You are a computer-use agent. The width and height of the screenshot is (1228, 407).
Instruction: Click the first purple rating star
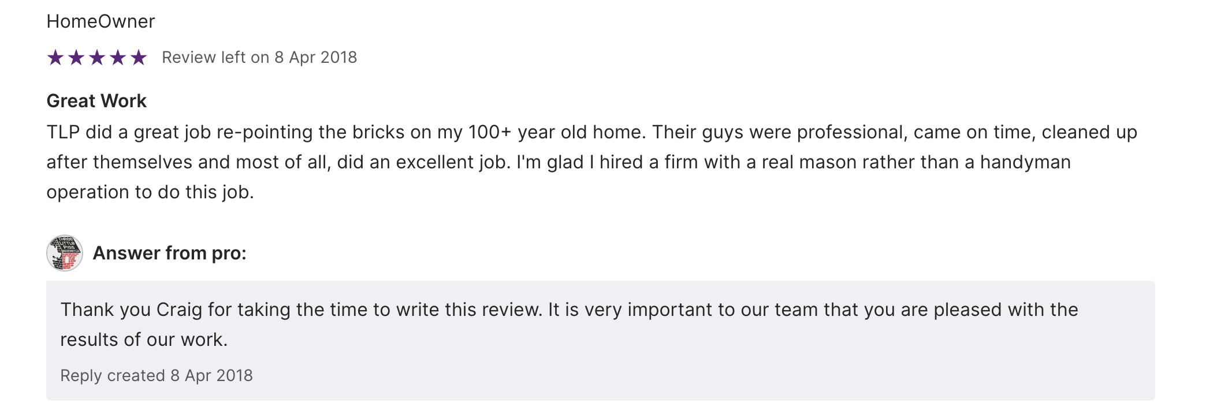pos(55,58)
